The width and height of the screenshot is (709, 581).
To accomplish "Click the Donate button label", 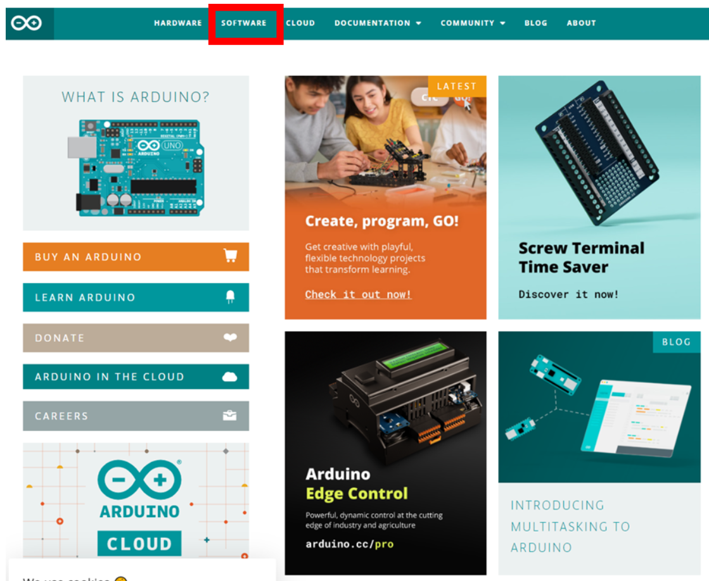I will pos(60,338).
